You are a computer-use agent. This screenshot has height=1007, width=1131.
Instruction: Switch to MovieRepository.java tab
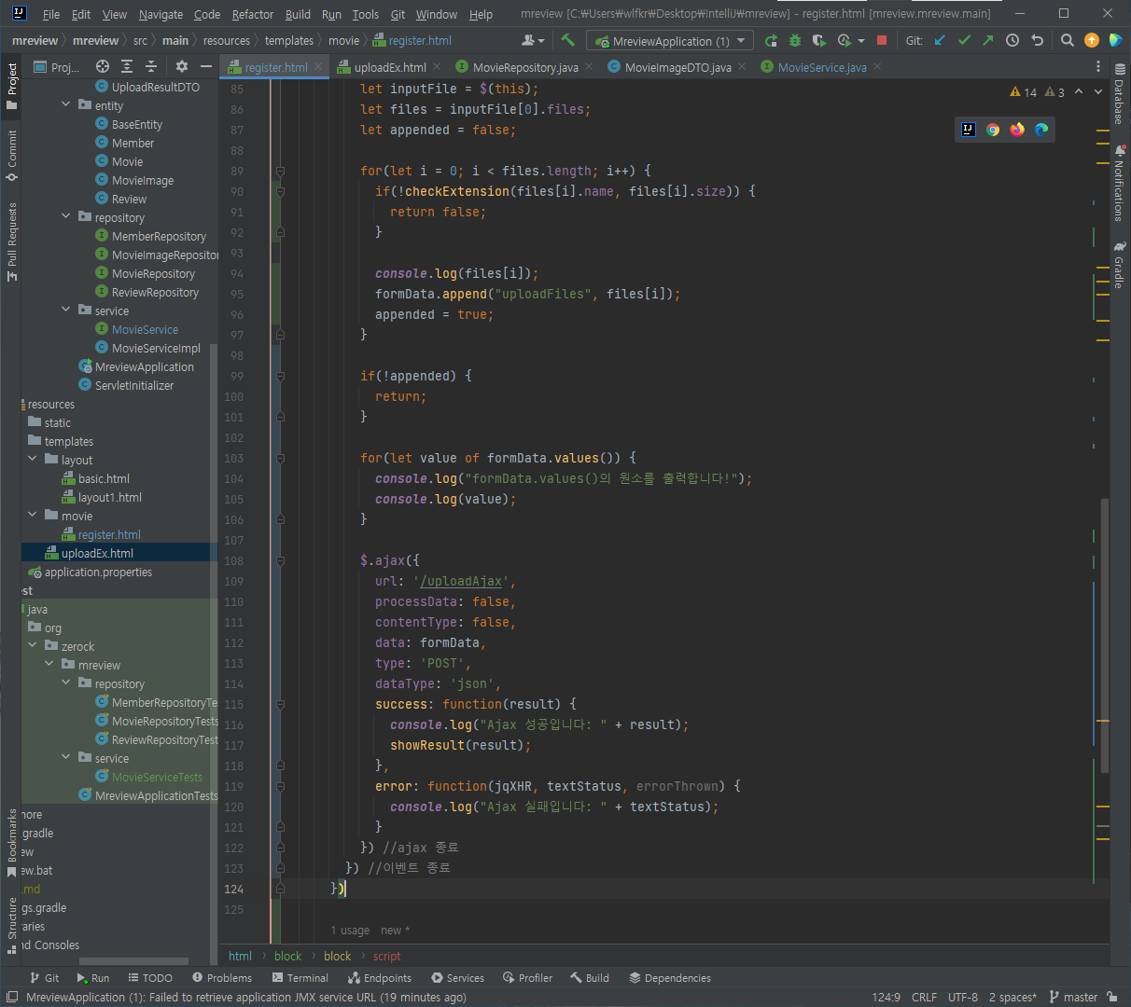(x=525, y=67)
